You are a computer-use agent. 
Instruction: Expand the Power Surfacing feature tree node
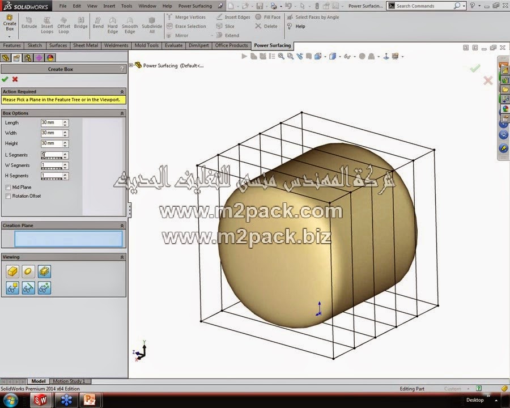[131, 65]
